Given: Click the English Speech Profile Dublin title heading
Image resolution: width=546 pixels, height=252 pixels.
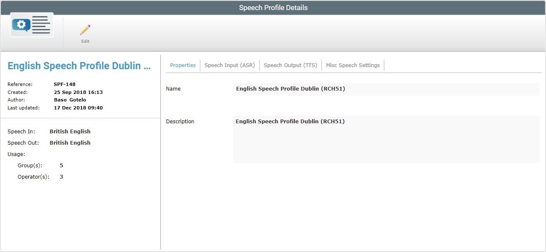Looking at the screenshot, I should [78, 65].
